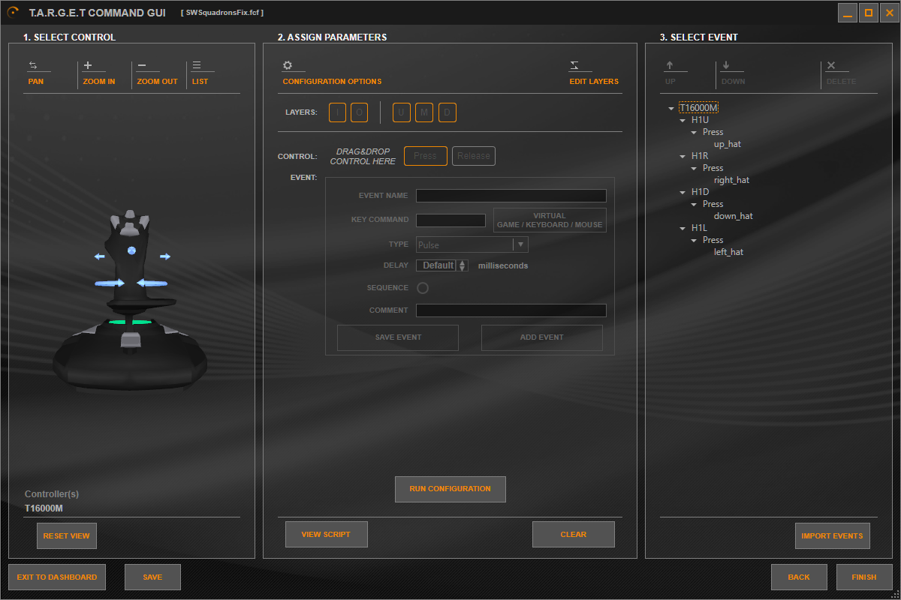Select Press control state
This screenshot has width=901, height=600.
[x=426, y=156]
